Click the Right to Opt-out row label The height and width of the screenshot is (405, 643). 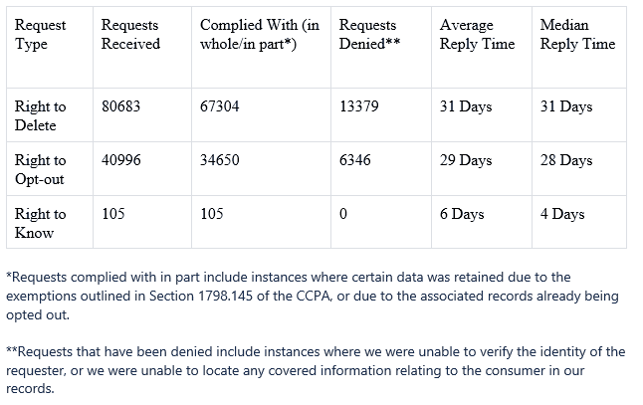(x=40, y=169)
